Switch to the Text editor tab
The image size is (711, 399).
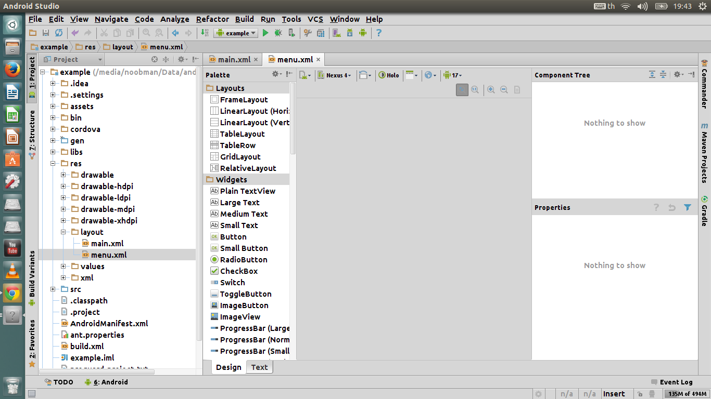(259, 367)
